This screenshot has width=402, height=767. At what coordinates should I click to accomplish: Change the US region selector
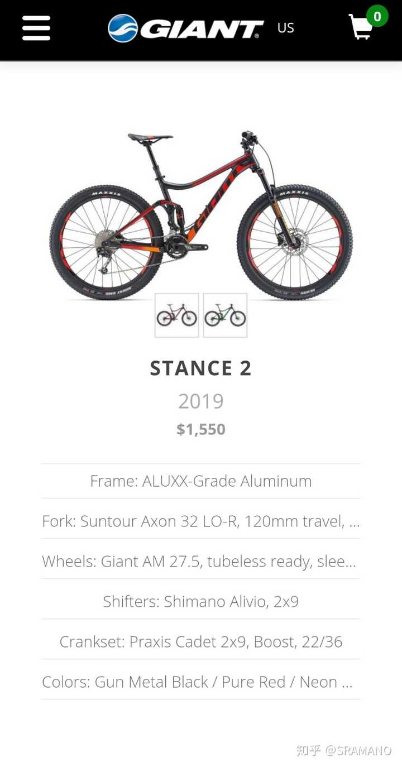click(x=285, y=28)
